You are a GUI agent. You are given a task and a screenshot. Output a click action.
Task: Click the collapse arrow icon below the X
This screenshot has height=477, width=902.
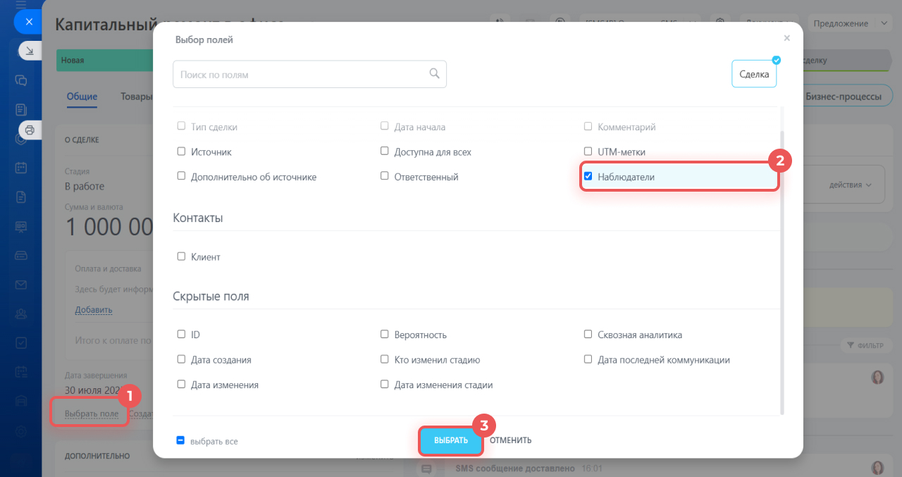point(30,51)
